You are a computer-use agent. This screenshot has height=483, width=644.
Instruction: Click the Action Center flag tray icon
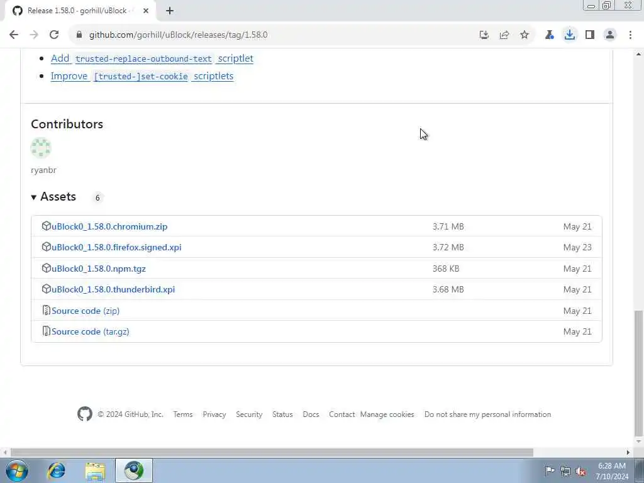[x=549, y=470]
